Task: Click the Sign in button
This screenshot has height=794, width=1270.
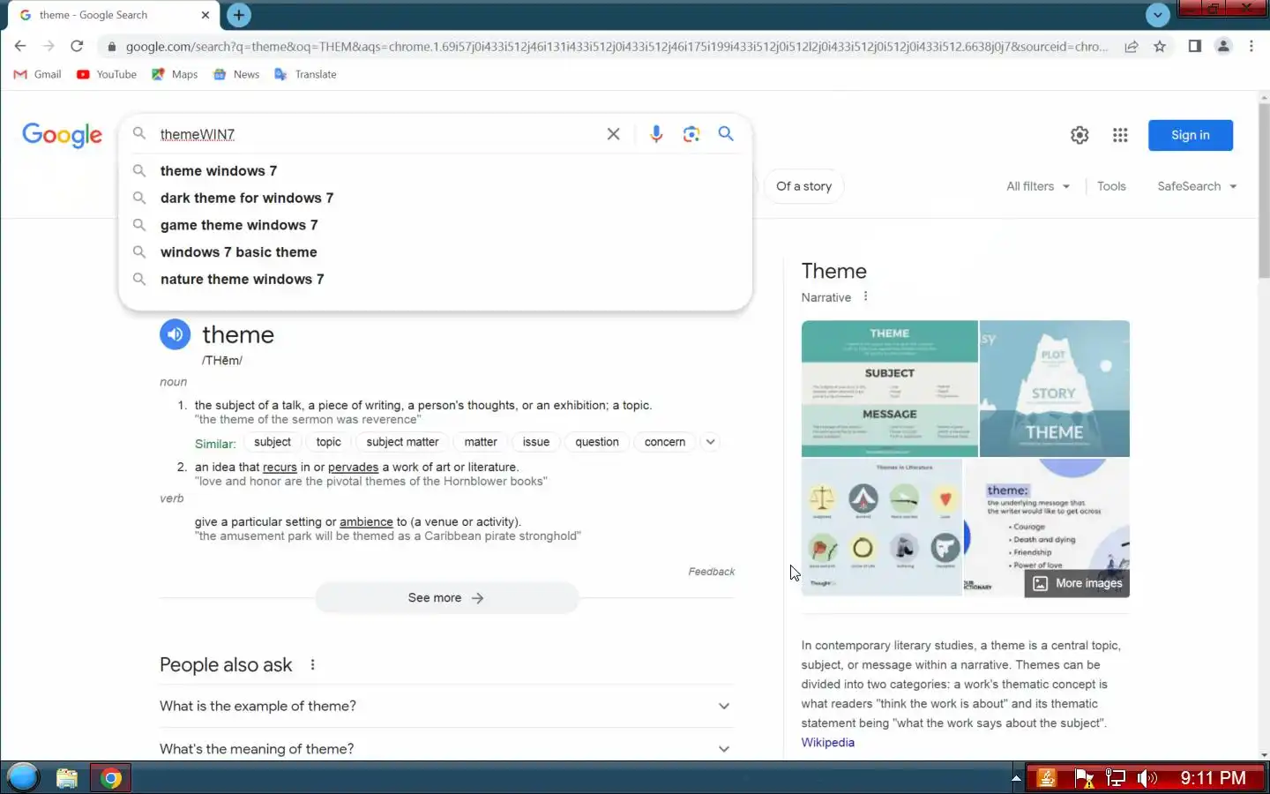Action: 1190,135
